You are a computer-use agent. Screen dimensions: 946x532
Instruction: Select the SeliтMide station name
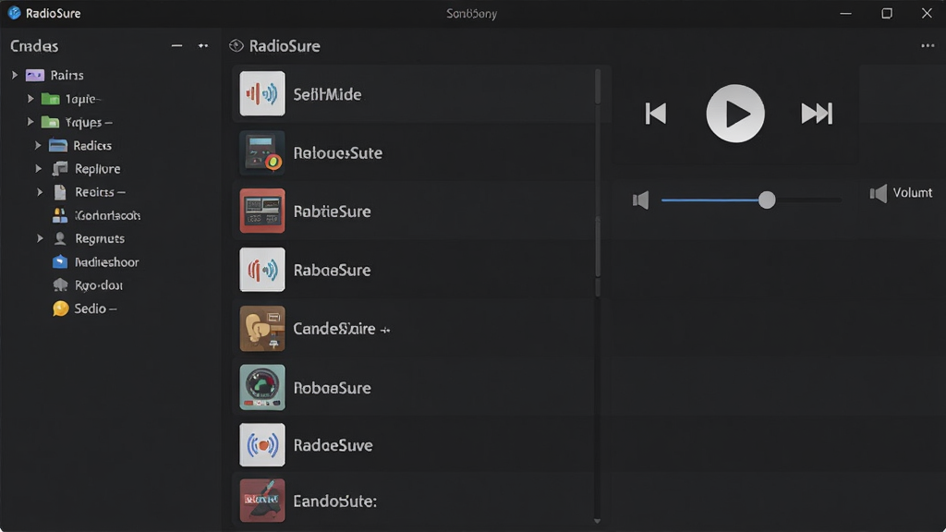click(327, 95)
